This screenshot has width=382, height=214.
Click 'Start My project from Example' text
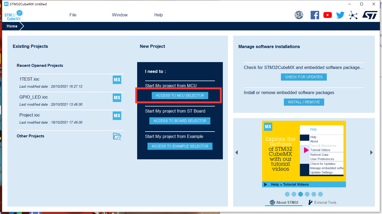(x=174, y=136)
